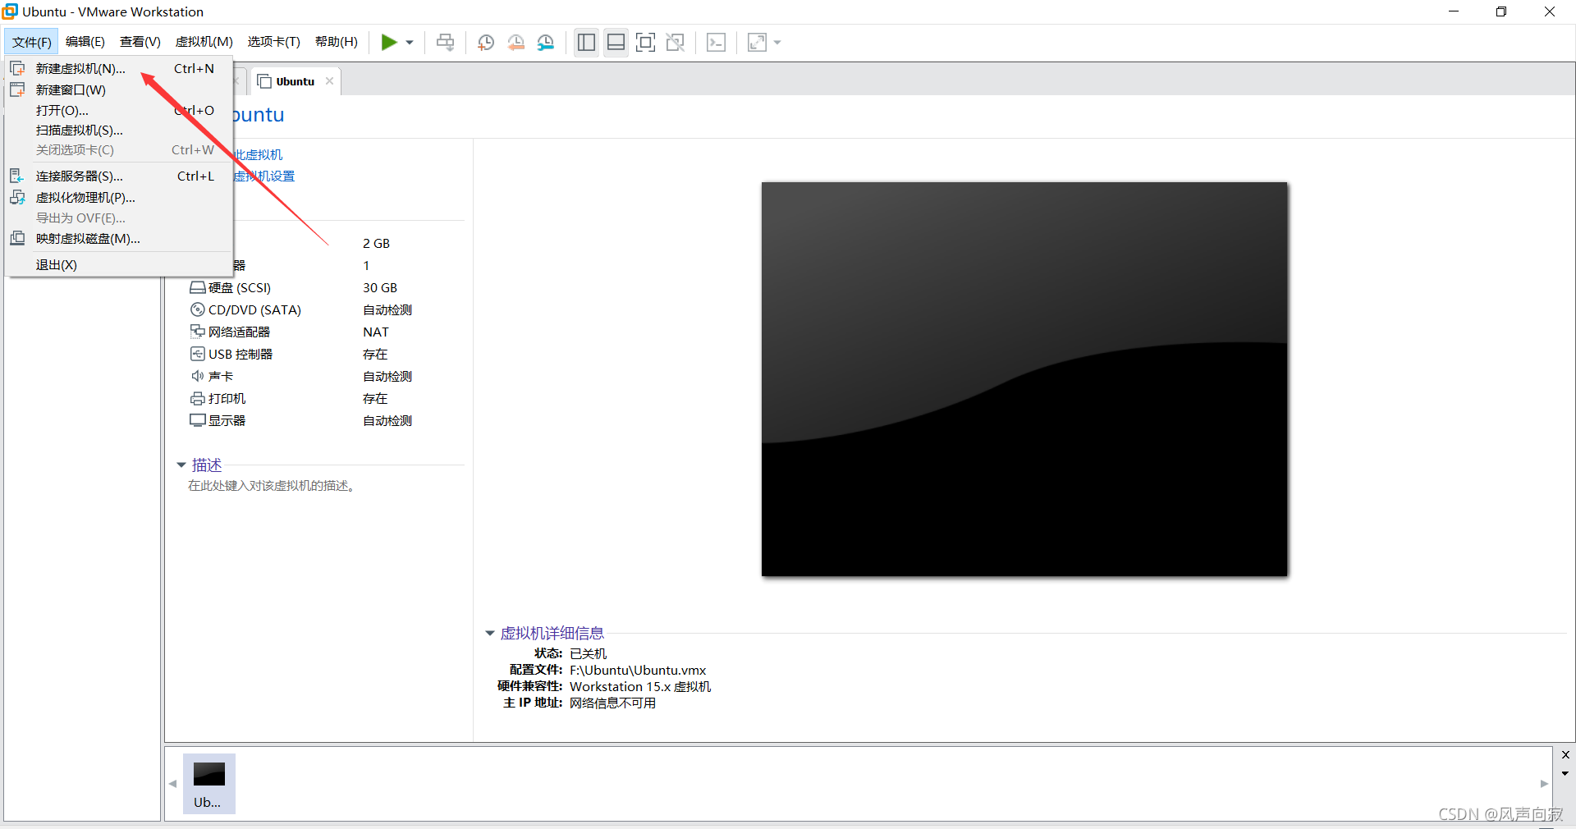Choose 退出(X) menu entry

click(x=118, y=264)
